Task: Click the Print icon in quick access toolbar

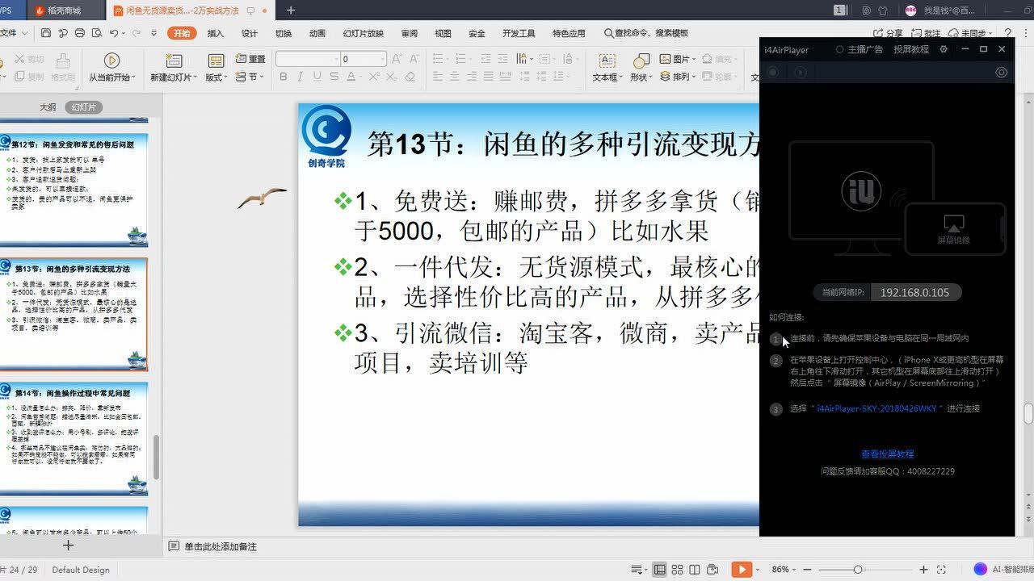Action: 79,33
